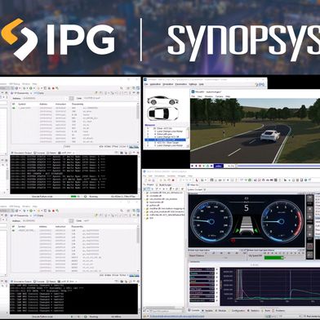The width and height of the screenshot is (320, 320).
Task: Select the Console tab in the top-left window
Action: click(x=38, y=153)
